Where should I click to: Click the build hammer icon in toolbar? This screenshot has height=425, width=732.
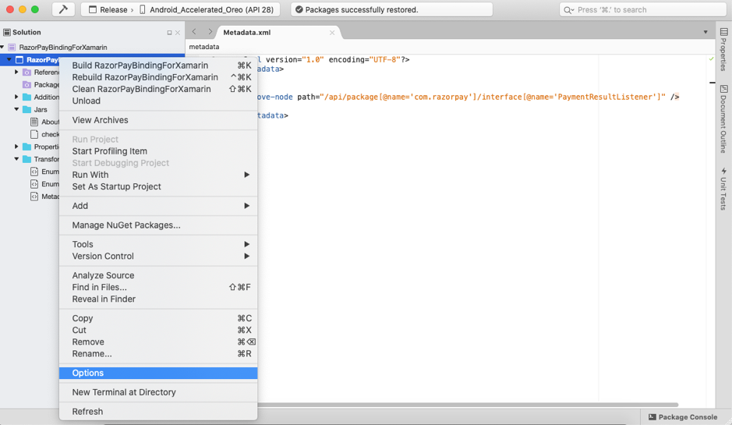coord(63,9)
